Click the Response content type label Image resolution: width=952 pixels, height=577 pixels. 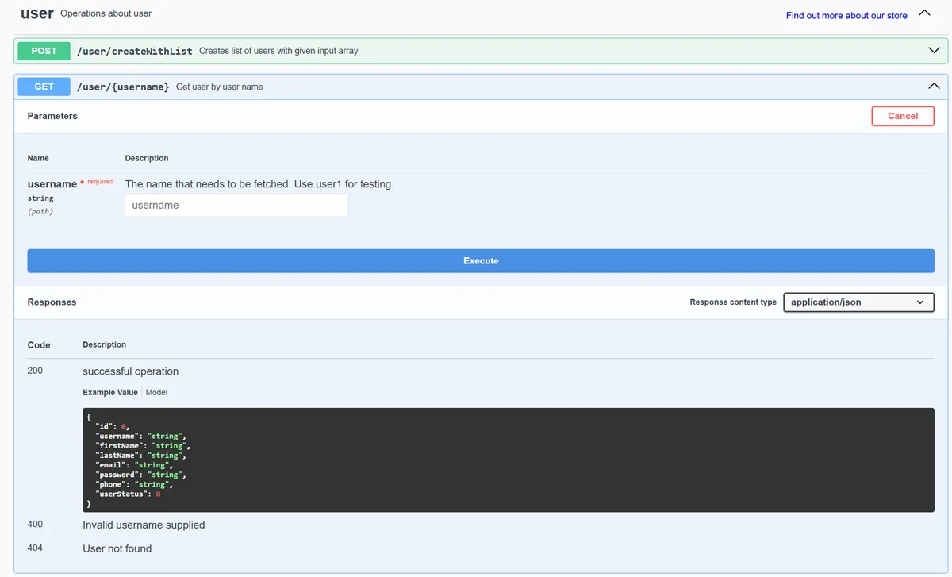point(733,302)
